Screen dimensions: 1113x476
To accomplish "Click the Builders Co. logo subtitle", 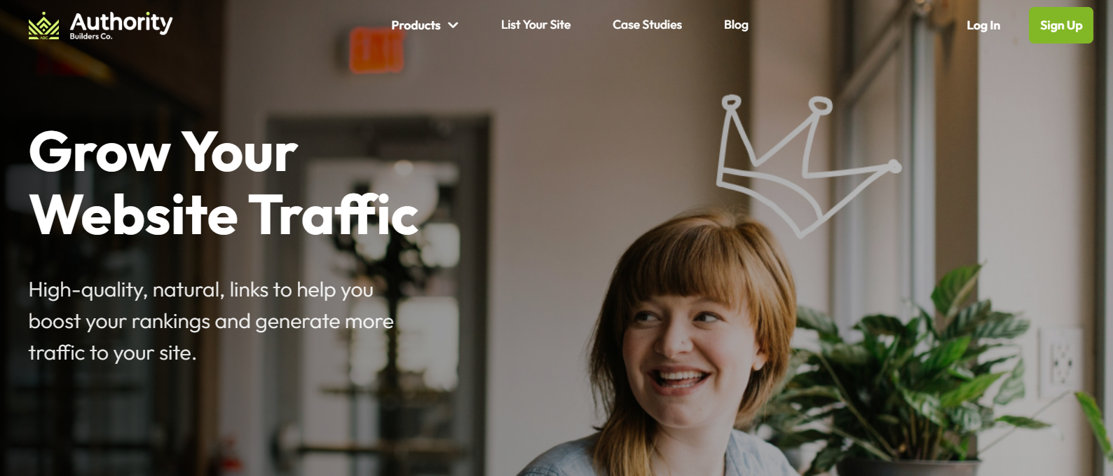I will [90, 36].
